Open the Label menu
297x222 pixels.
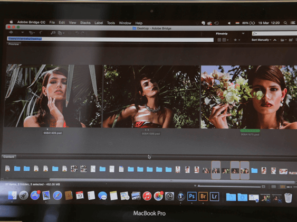click(99, 23)
